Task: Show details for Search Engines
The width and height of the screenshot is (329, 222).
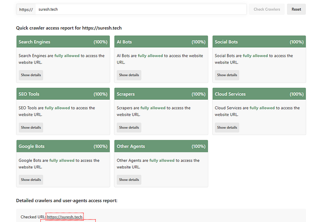Action: [31, 75]
